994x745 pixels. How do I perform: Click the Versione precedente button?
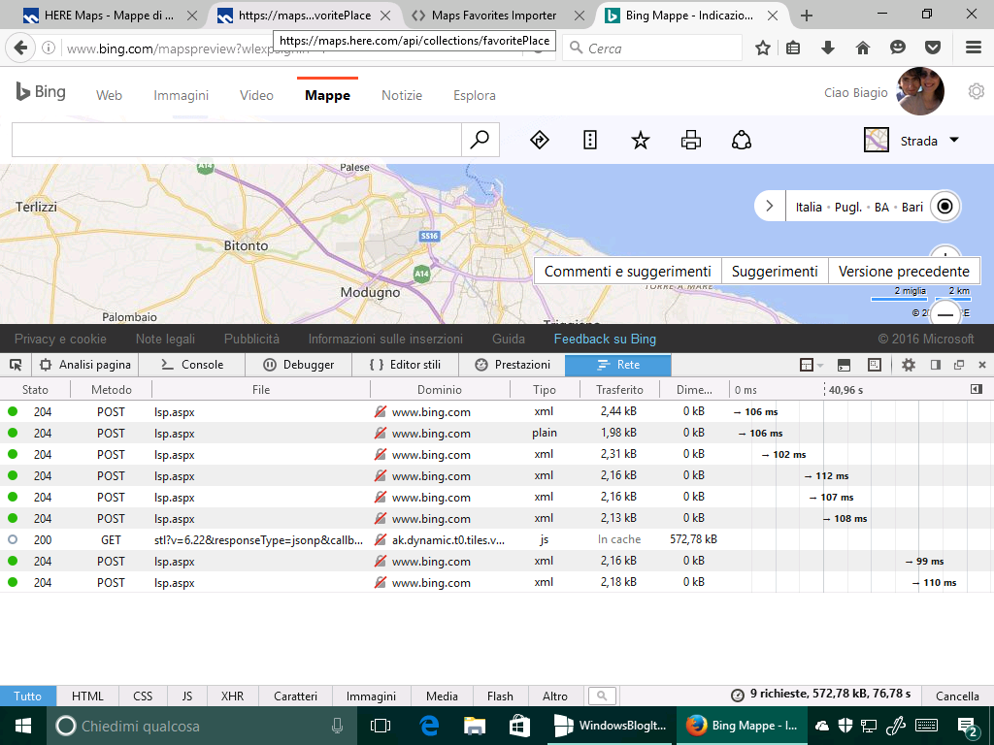click(904, 272)
